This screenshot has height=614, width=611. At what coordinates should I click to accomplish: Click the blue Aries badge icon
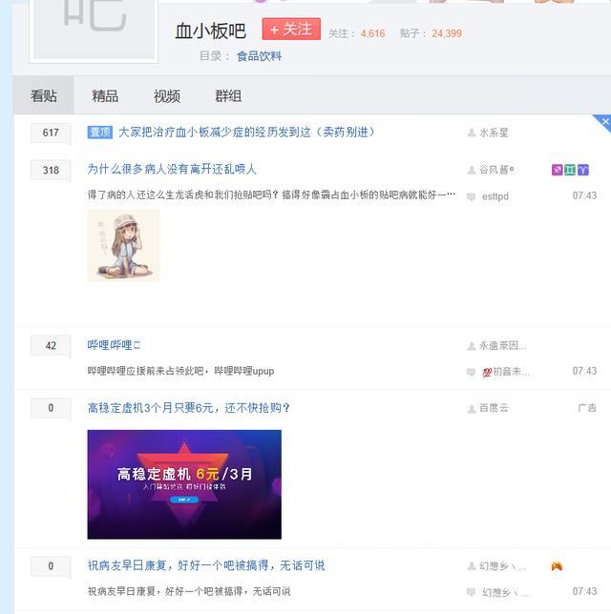coord(582,170)
